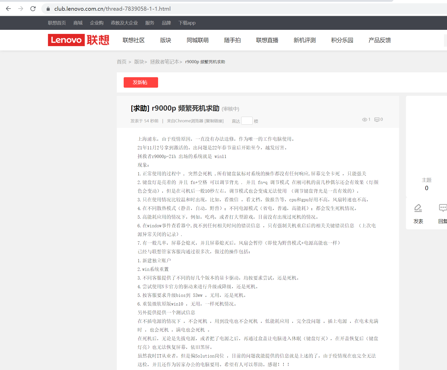Open 企业购 in top bar
This screenshot has width=447, height=370.
coord(97,23)
